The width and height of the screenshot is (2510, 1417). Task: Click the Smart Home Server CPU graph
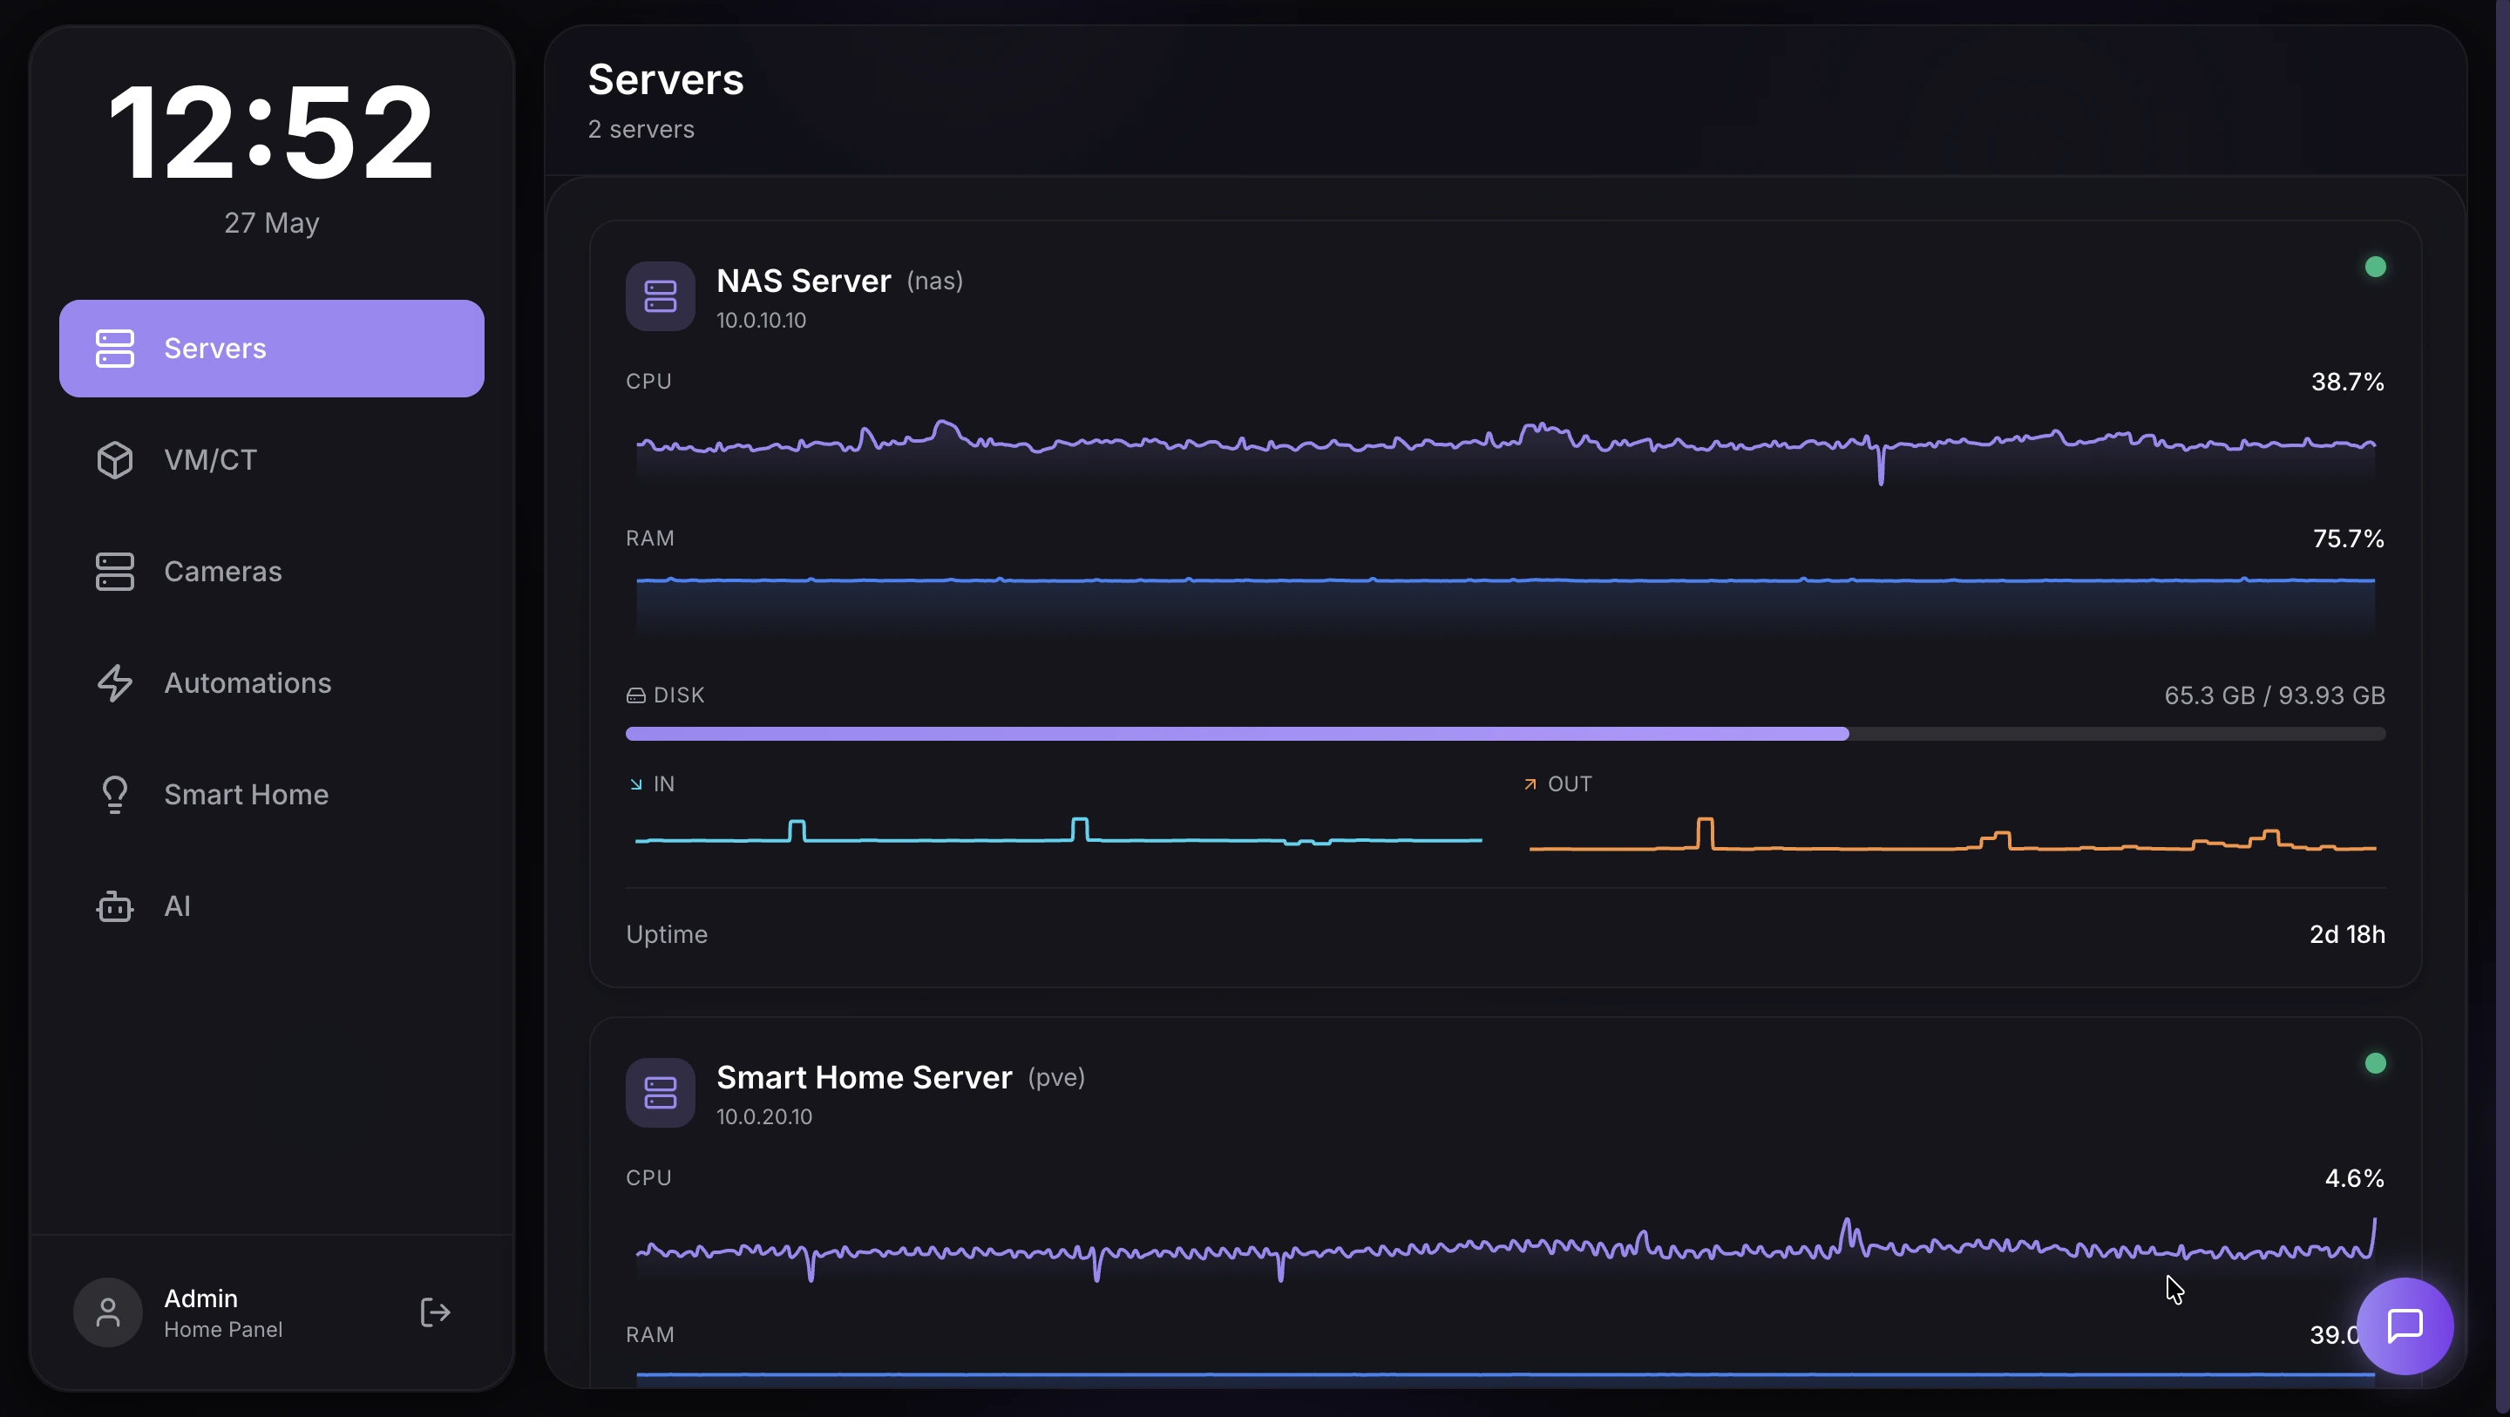click(x=1505, y=1249)
